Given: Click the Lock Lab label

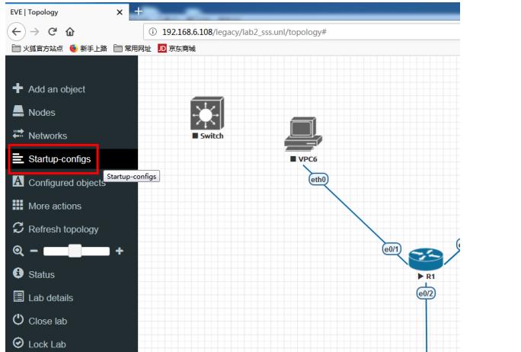Looking at the screenshot, I should [47, 344].
